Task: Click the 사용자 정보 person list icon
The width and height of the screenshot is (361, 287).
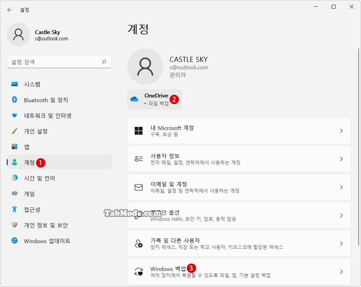Action: [139, 159]
